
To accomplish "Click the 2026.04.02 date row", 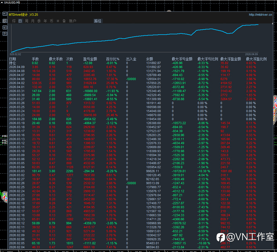I will point(17,83).
